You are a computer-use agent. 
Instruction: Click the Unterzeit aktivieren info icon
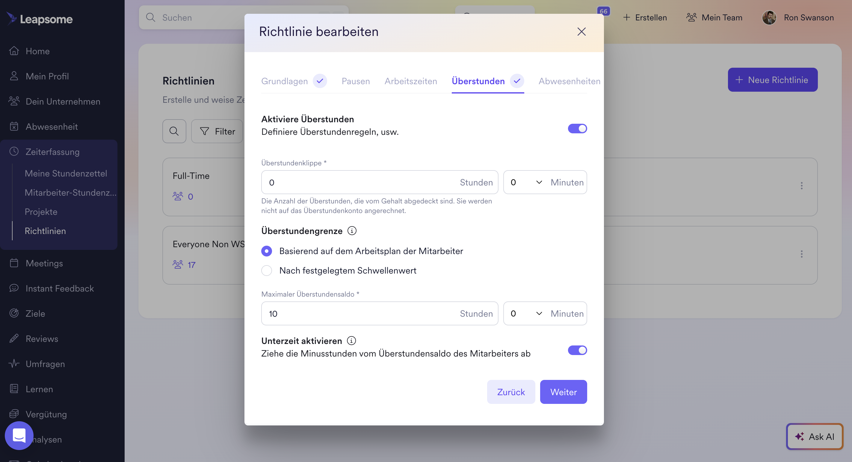351,341
